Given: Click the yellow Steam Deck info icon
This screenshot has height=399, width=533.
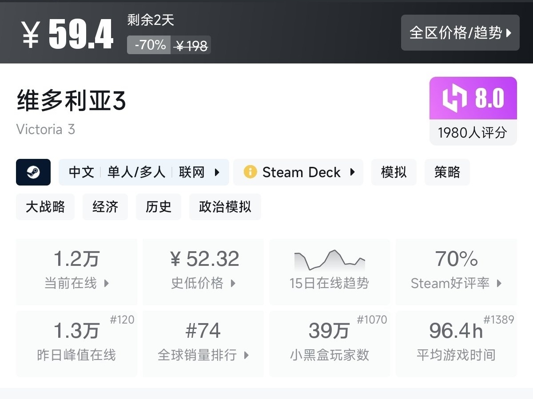Looking at the screenshot, I should coord(250,172).
